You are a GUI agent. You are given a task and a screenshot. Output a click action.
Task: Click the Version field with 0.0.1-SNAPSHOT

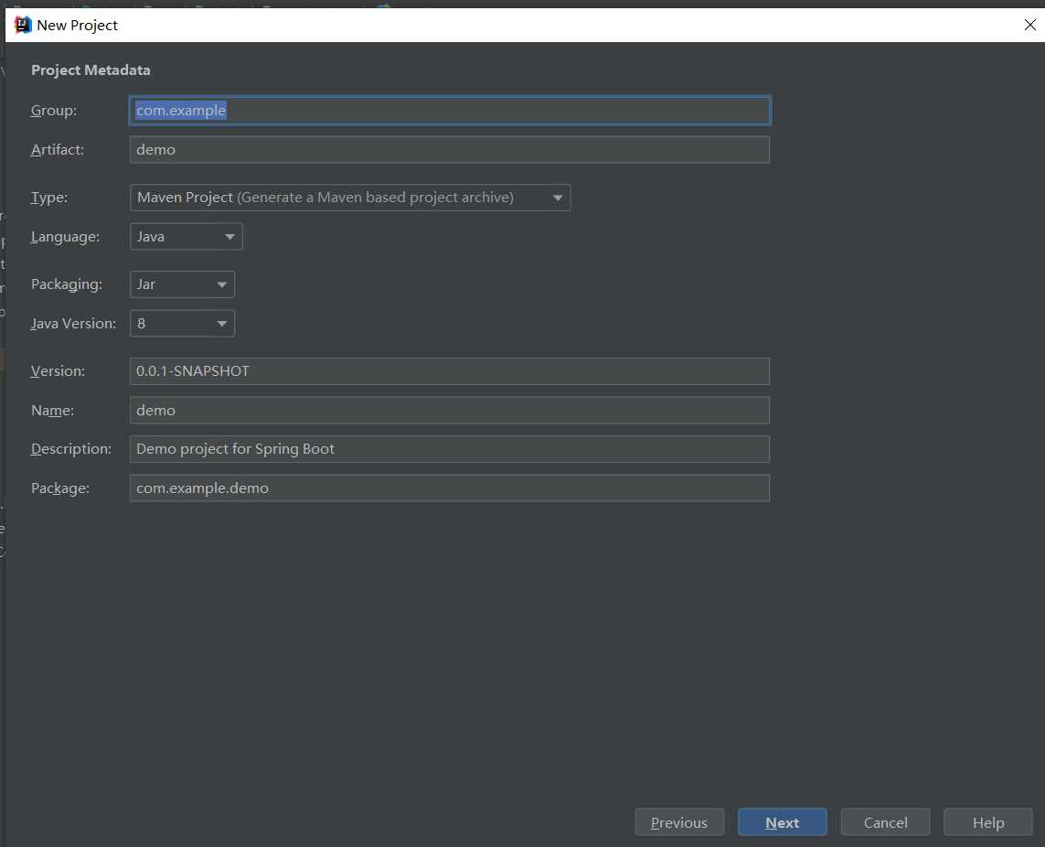(x=450, y=370)
